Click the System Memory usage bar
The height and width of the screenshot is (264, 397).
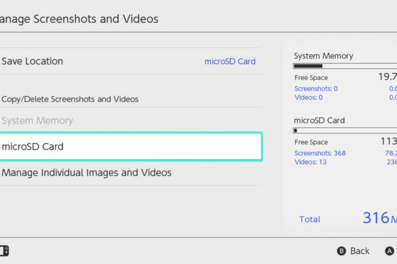[x=345, y=66]
